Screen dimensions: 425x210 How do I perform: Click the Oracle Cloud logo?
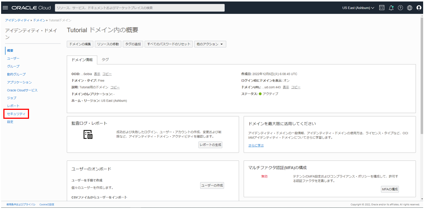point(31,8)
